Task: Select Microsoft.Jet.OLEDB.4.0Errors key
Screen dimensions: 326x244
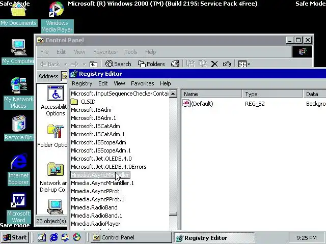Action: pyautogui.click(x=108, y=167)
